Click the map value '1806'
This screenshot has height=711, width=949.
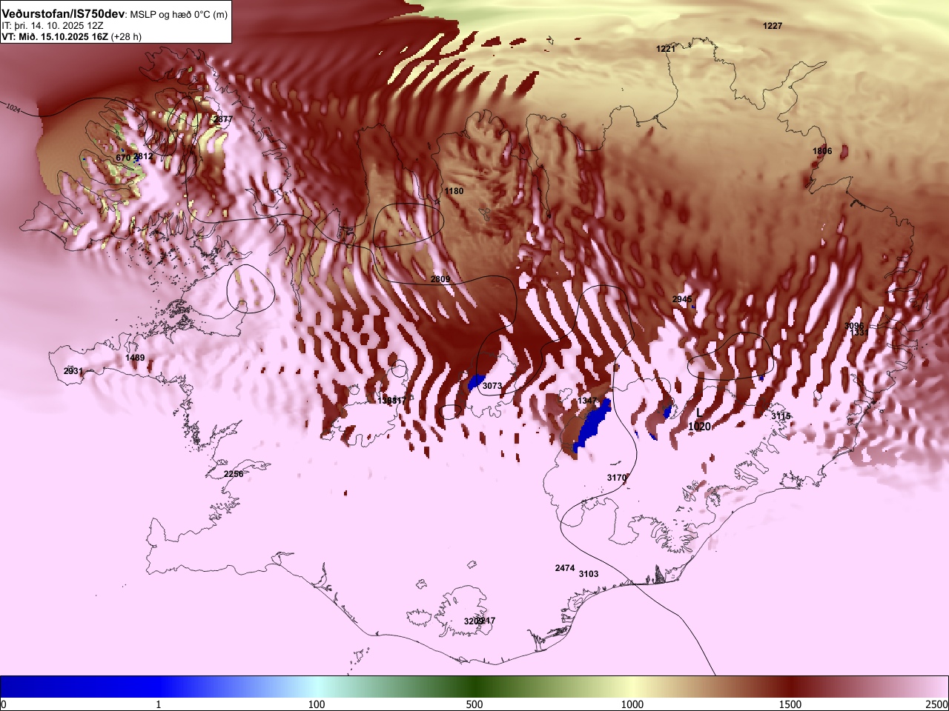pos(822,151)
